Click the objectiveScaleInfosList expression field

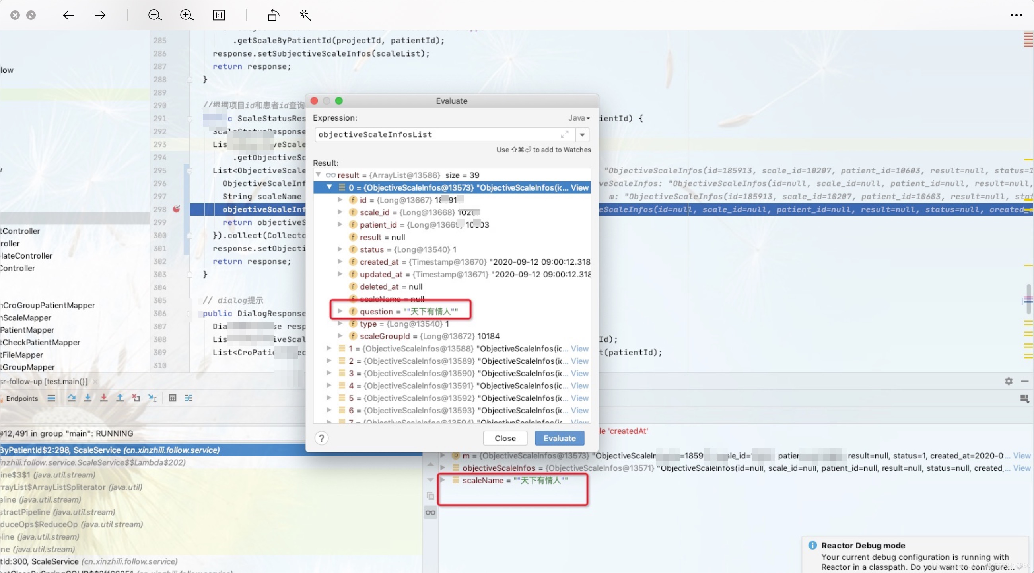(445, 134)
